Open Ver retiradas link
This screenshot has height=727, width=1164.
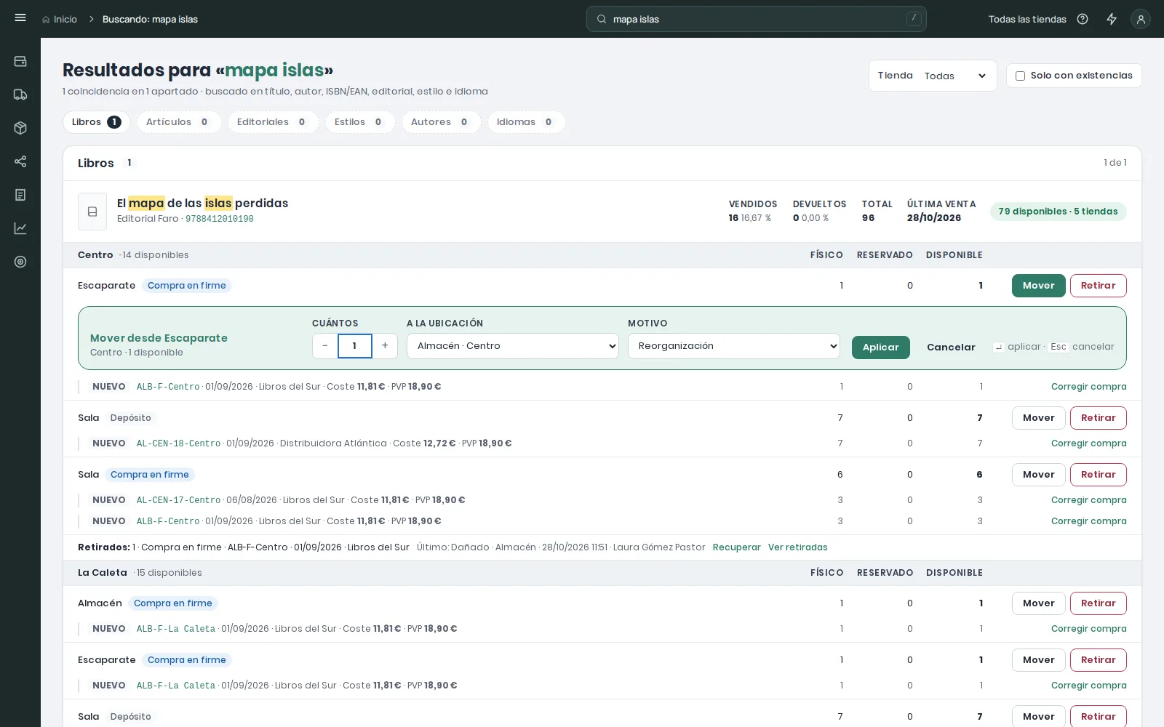click(797, 547)
